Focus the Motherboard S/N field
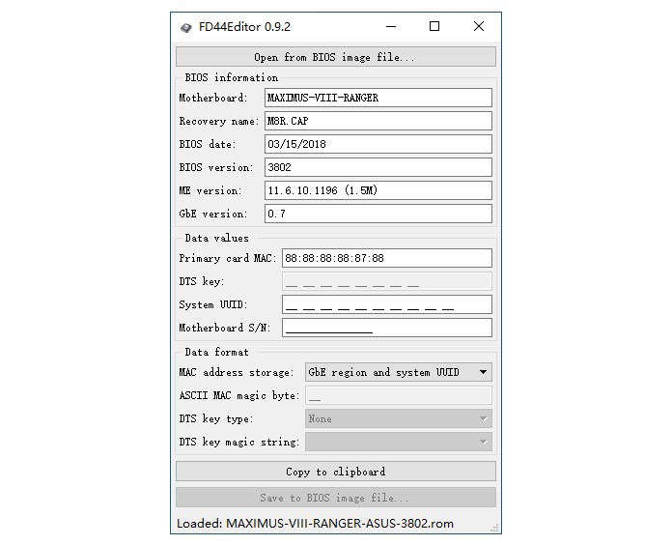Screen dimensions: 672x545 coord(386,328)
